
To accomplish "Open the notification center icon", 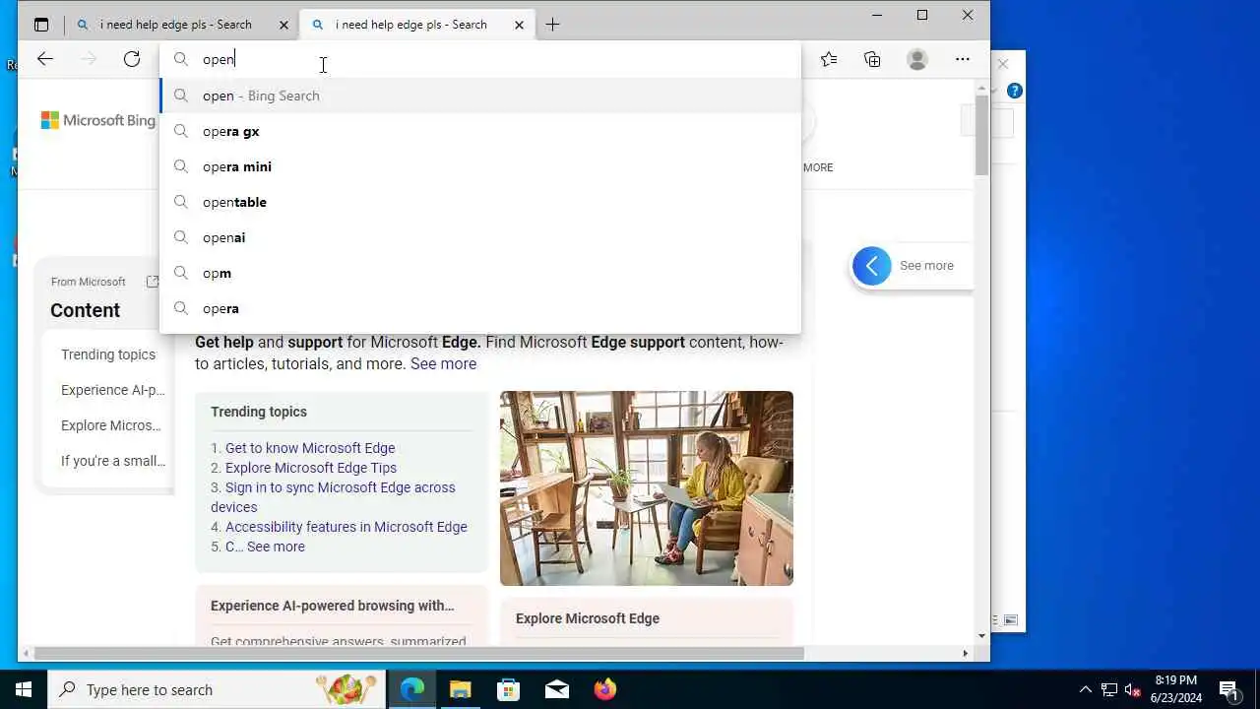I will point(1229,689).
